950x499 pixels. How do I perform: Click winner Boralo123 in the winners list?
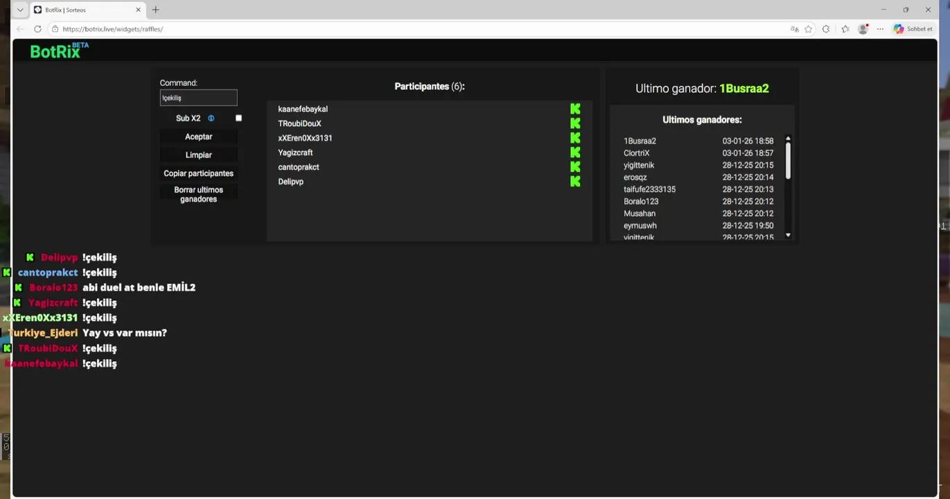pyautogui.click(x=641, y=202)
